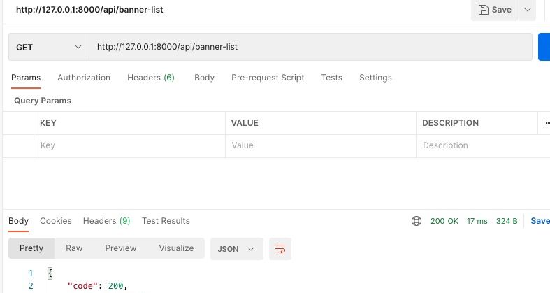Click the floppy disk Save icon

pyautogui.click(x=484, y=10)
